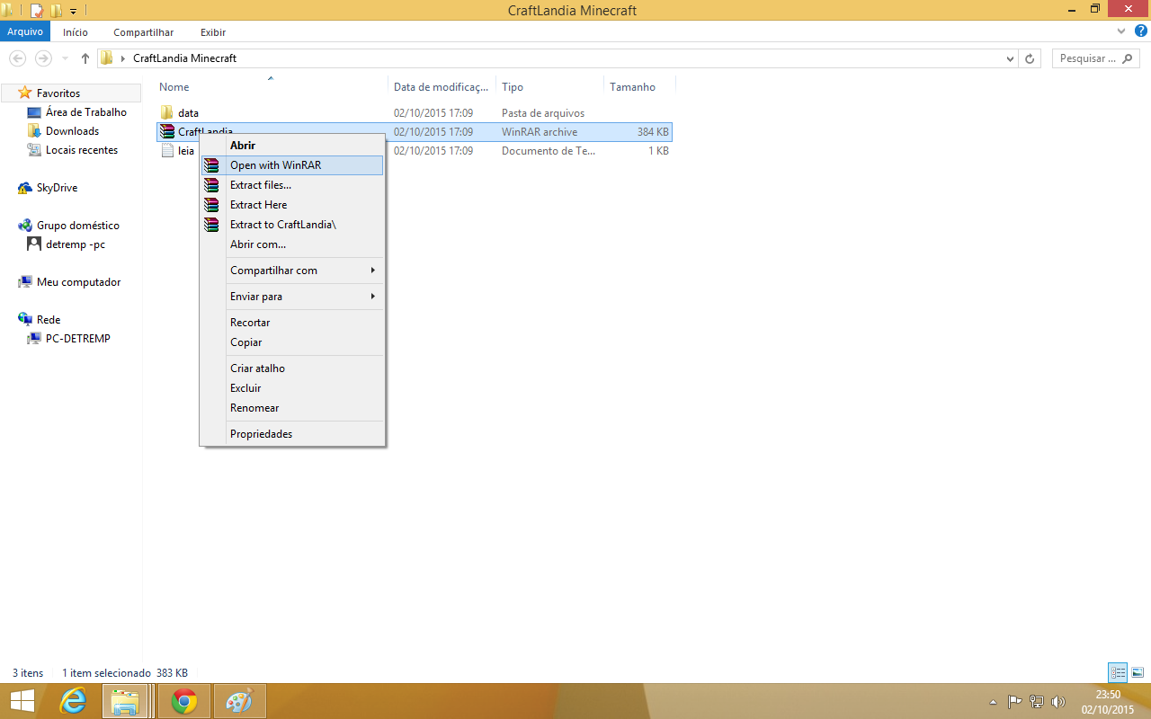Choose Open with WinRAR from context menu
Screen dimensions: 1151x719
point(292,165)
